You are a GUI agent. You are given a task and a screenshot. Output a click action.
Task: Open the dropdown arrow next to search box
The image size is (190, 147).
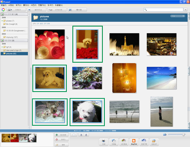pyautogui.click(x=186, y=10)
